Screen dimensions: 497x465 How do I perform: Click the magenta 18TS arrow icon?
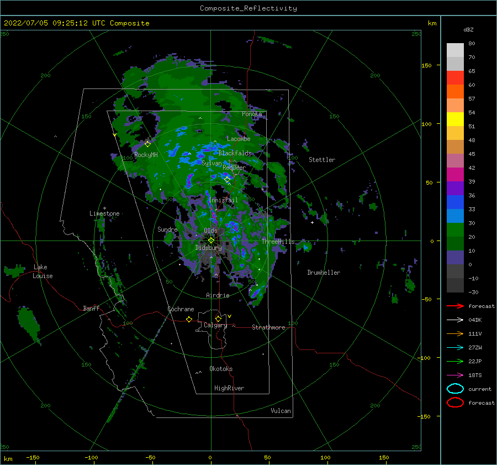tap(455, 375)
